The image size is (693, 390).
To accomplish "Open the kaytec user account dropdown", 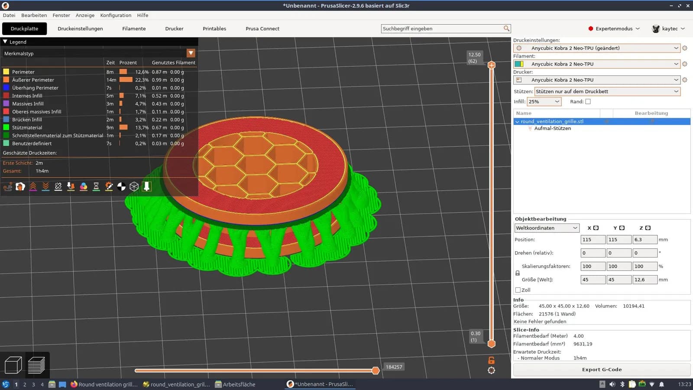I will 668,29.
